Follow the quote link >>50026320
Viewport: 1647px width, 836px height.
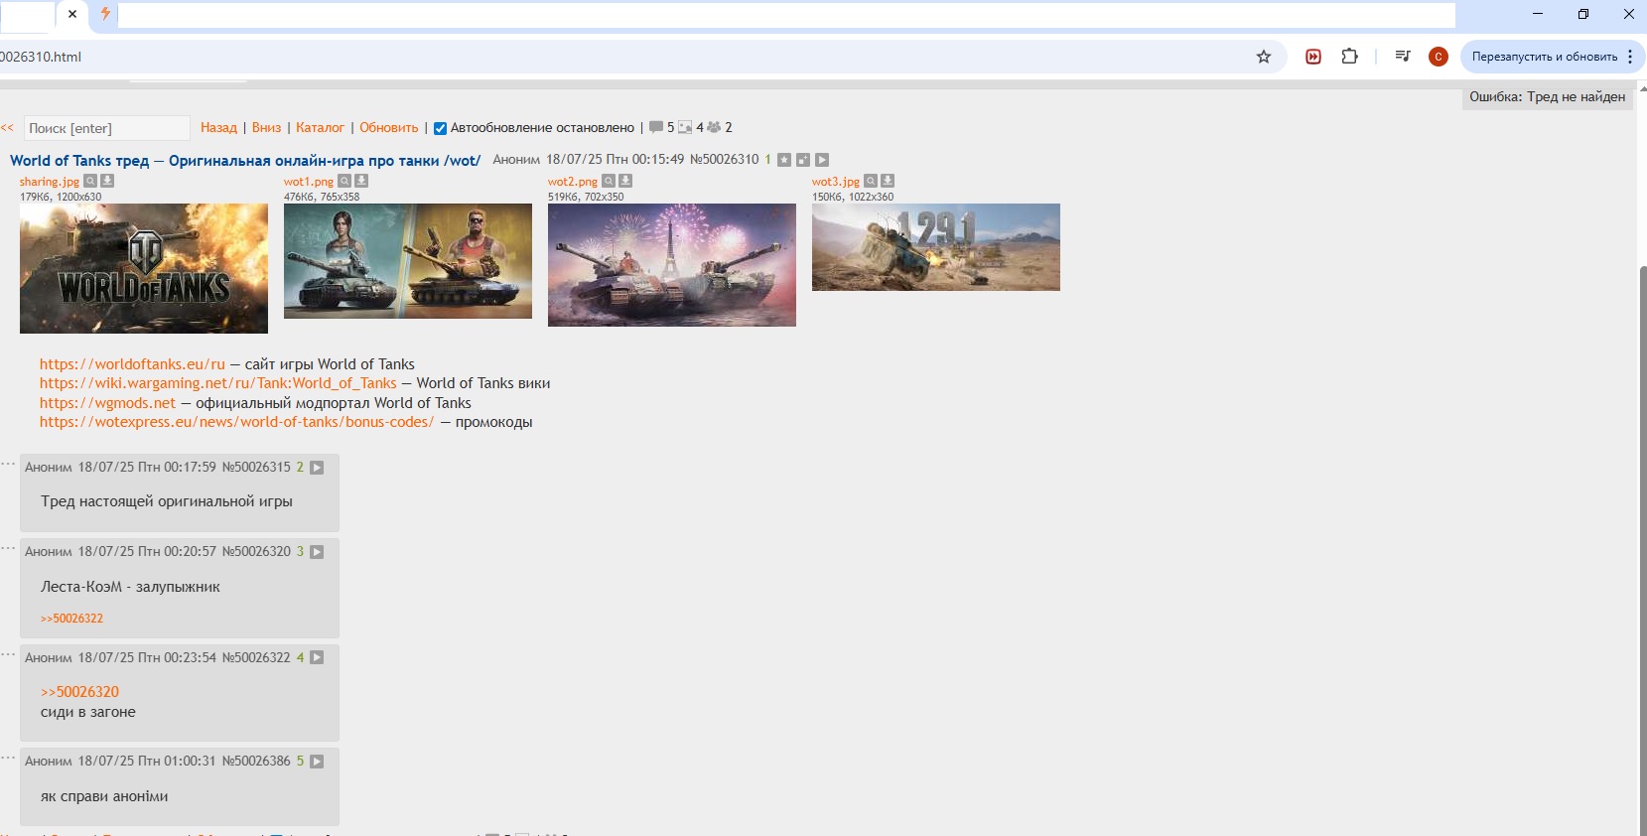click(x=79, y=692)
